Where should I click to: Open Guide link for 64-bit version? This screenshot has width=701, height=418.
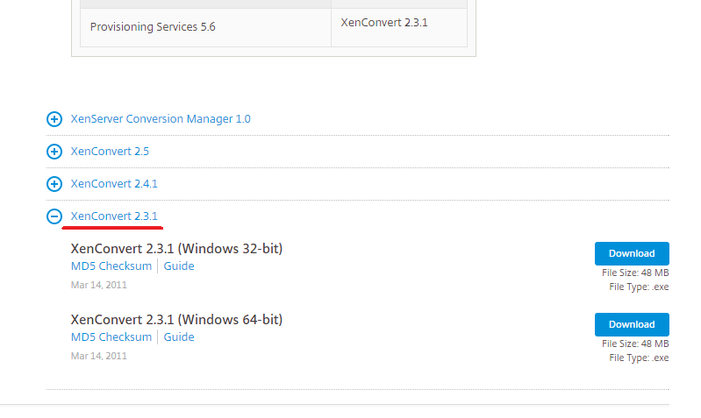[x=179, y=337]
